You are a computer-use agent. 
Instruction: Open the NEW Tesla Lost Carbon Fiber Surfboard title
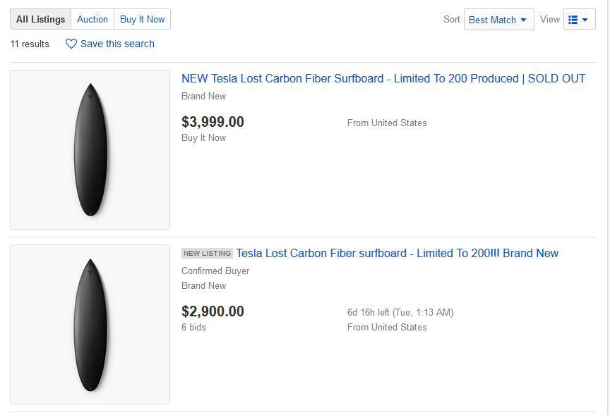[383, 79]
